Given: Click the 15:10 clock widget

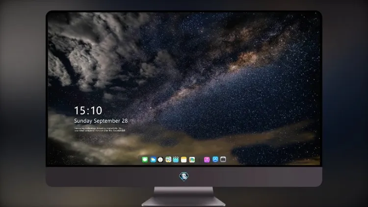Looking at the screenshot, I should pos(88,110).
